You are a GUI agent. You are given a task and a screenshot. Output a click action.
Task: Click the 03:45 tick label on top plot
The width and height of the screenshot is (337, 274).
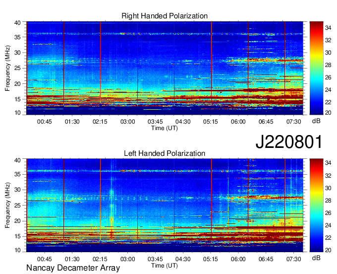pyautogui.click(x=155, y=122)
